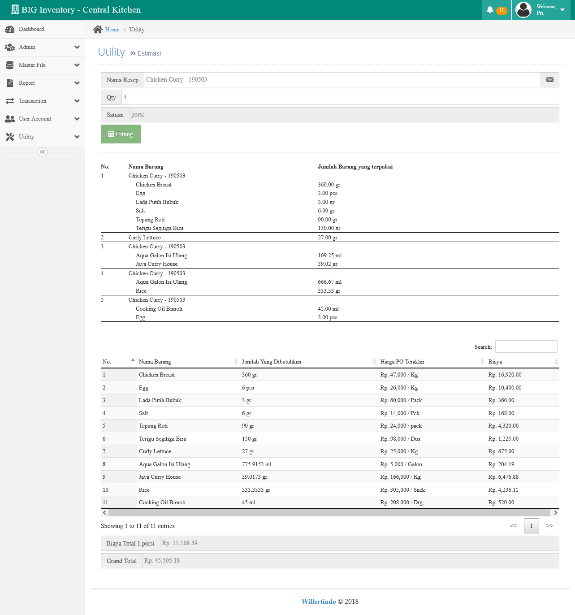
Task: Sort table by No. column
Action: click(119, 362)
